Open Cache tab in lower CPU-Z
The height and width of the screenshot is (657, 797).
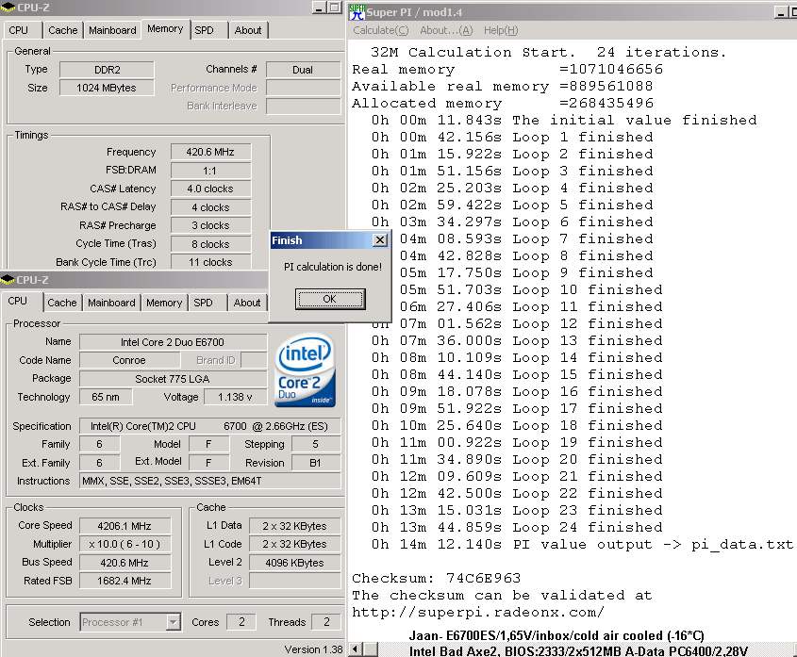62,303
